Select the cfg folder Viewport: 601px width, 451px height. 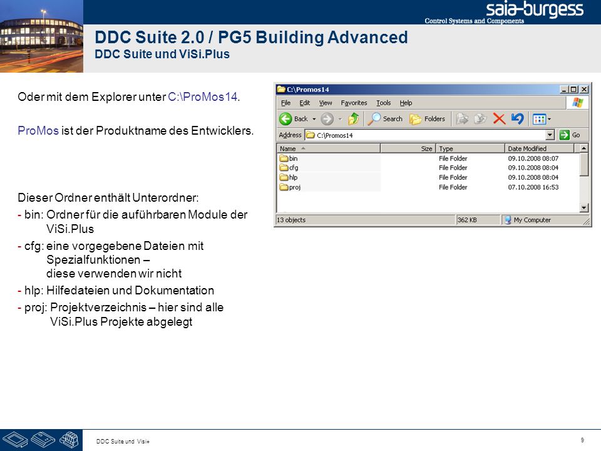coord(289,168)
